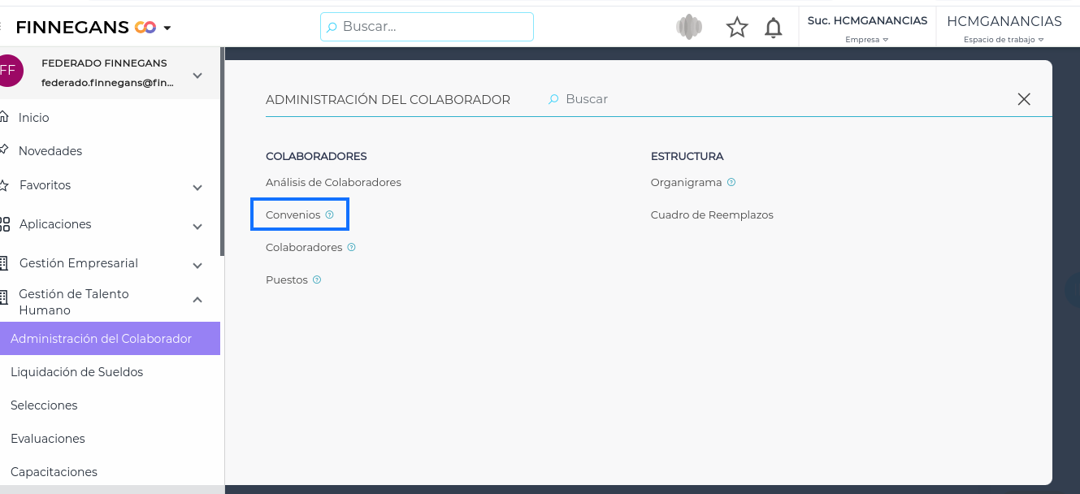Open Cuadro de Reemplazos link
Viewport: 1080px width, 494px height.
coord(712,214)
